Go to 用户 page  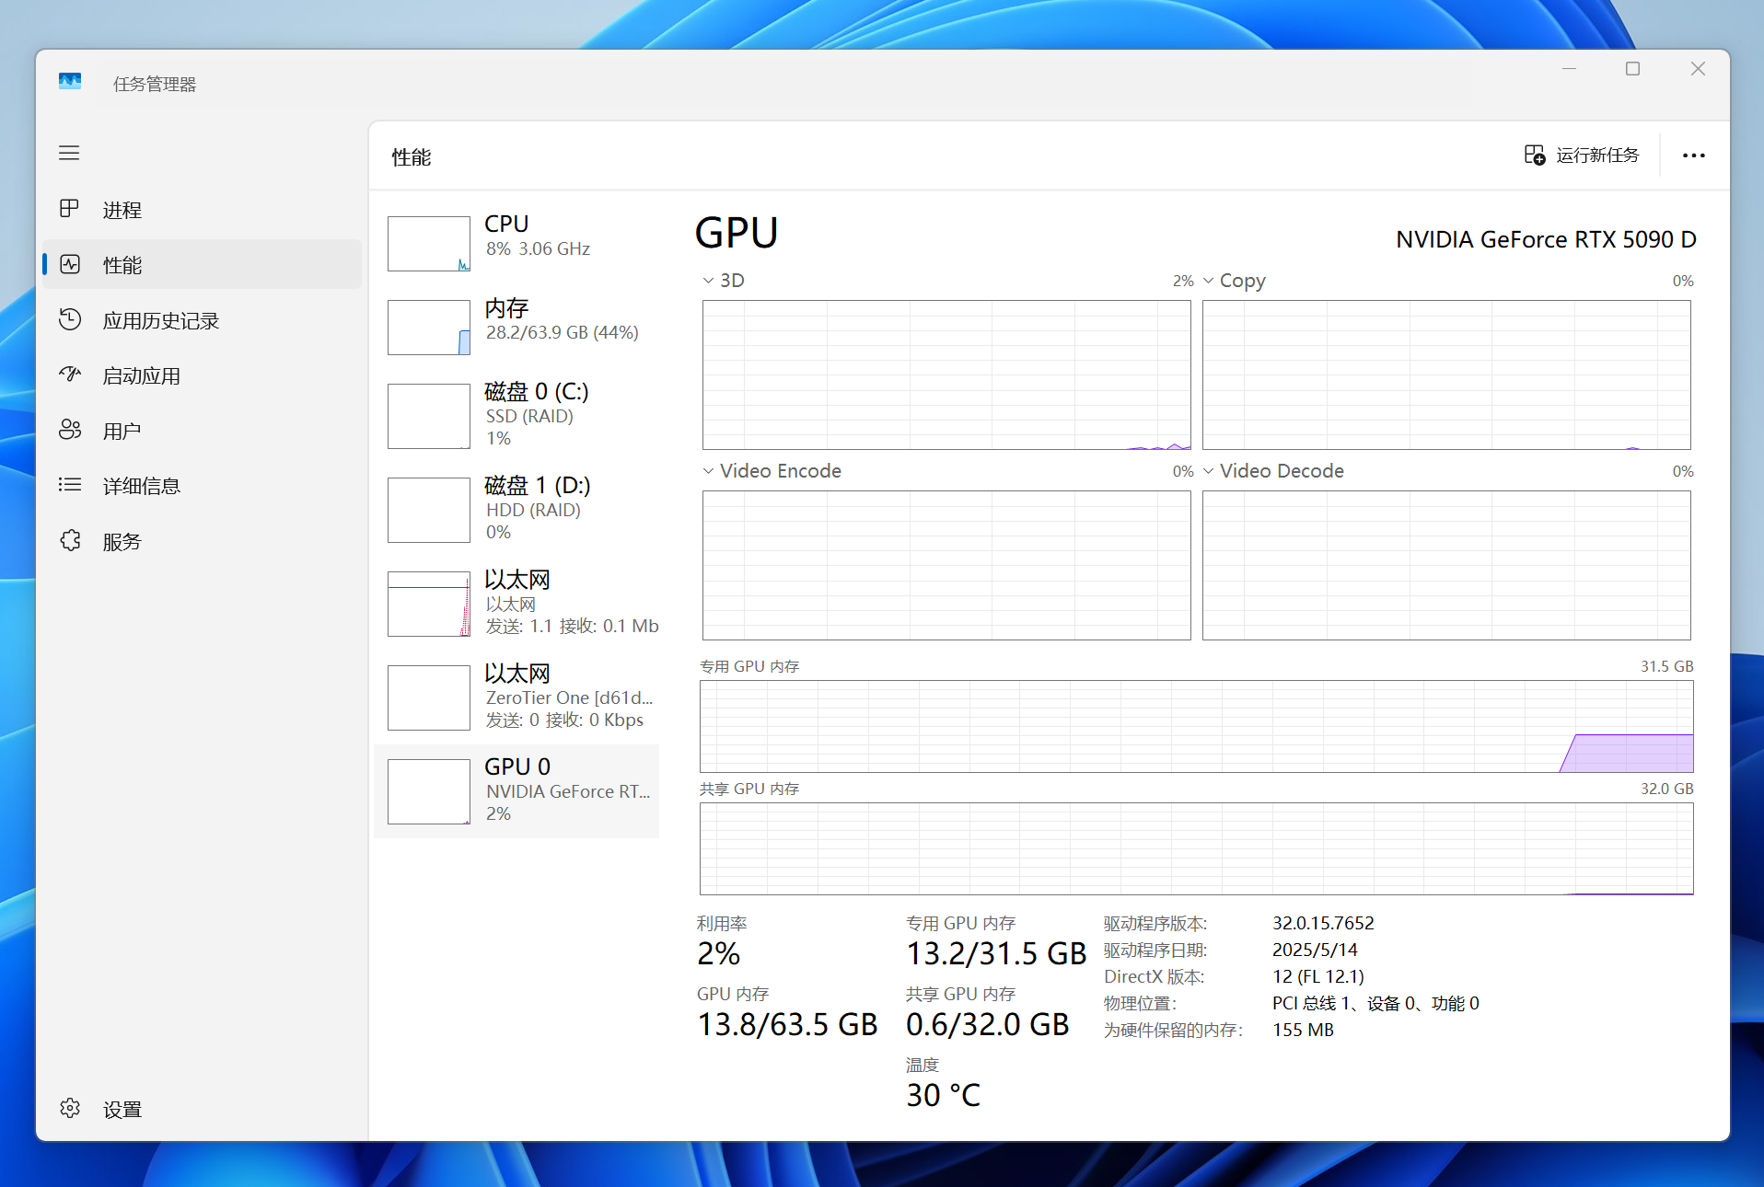pyautogui.click(x=202, y=431)
